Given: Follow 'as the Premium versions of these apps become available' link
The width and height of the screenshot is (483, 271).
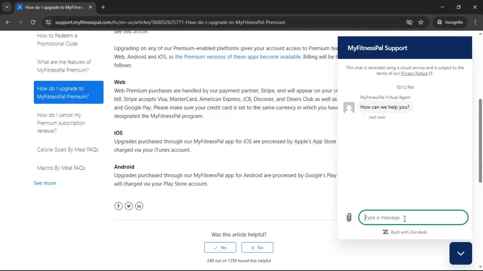Looking at the screenshot, I should (234, 57).
